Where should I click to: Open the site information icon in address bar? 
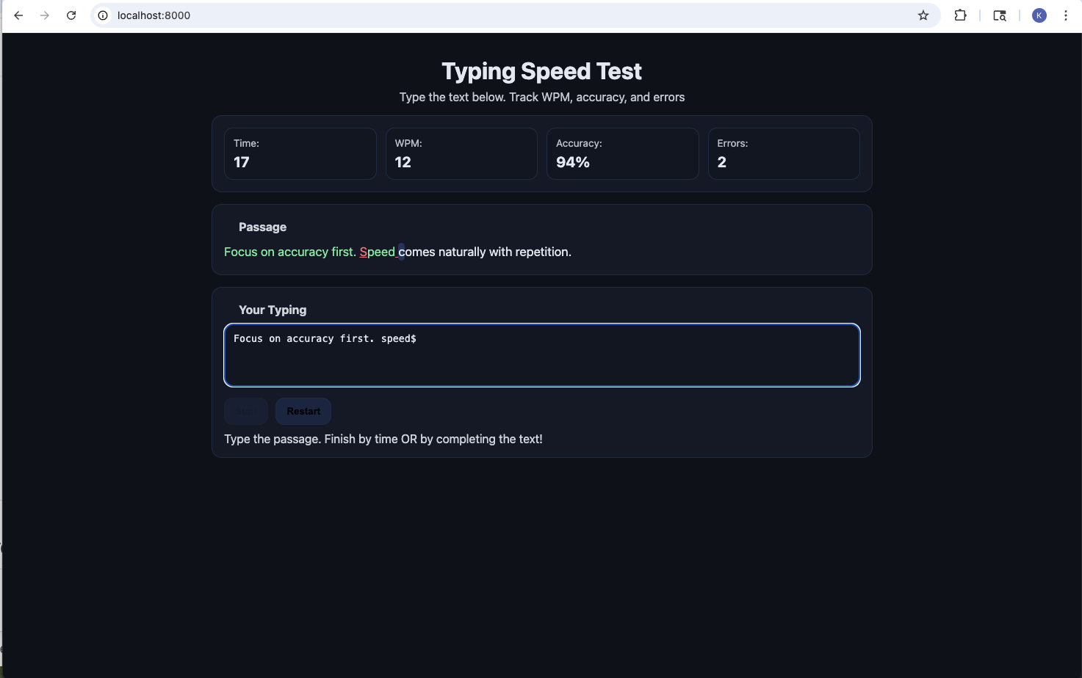pyautogui.click(x=102, y=15)
